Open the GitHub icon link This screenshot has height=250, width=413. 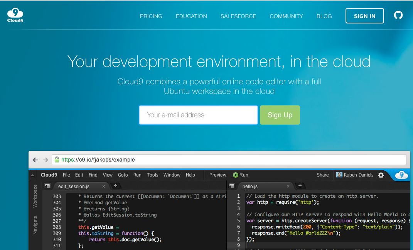[x=398, y=15]
